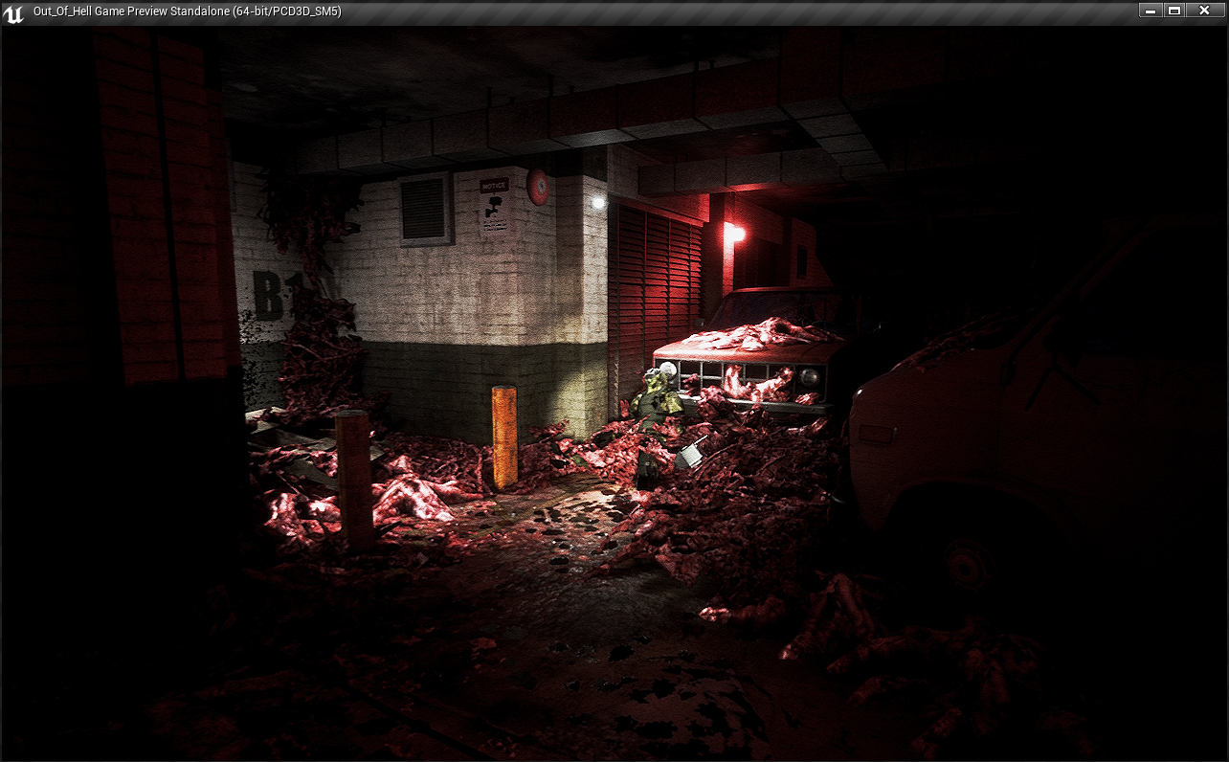This screenshot has width=1229, height=762.
Task: Click the metal ventilation grate
Action: [x=425, y=210]
